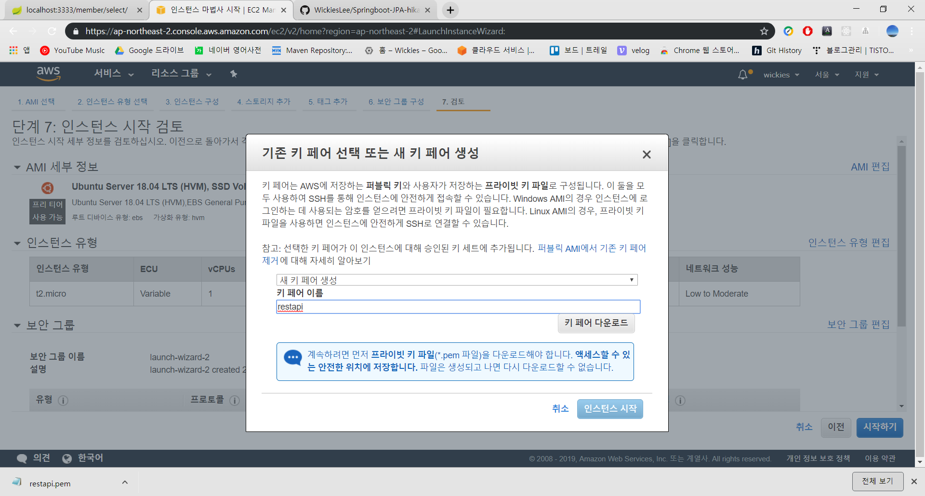Open 보드 | 트레일 Trello bookmark
925x496 pixels.
tap(579, 51)
